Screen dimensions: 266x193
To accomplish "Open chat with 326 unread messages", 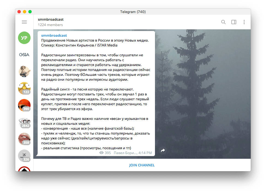I will click(x=24, y=156).
